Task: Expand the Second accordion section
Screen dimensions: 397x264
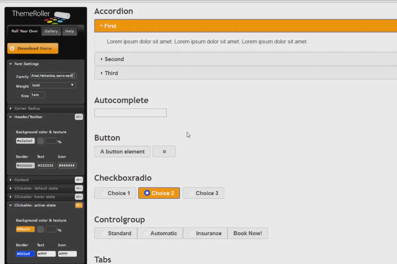Action: (245, 59)
